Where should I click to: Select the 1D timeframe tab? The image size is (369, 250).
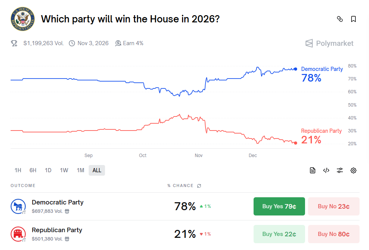point(48,170)
